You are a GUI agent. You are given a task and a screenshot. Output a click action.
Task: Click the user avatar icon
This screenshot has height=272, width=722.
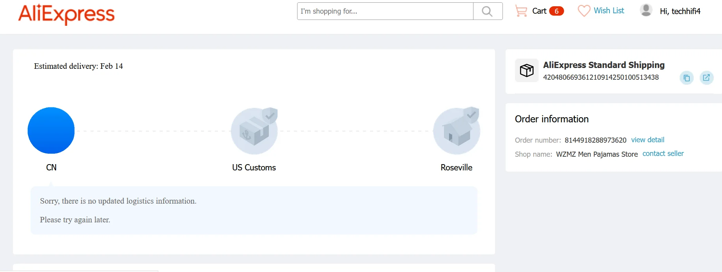(x=646, y=10)
